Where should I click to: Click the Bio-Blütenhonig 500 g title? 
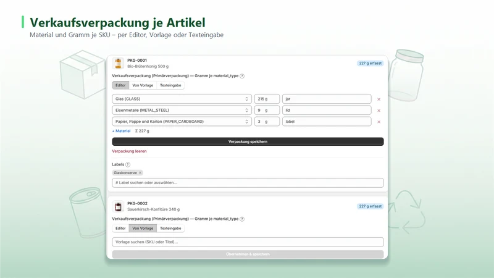click(148, 67)
